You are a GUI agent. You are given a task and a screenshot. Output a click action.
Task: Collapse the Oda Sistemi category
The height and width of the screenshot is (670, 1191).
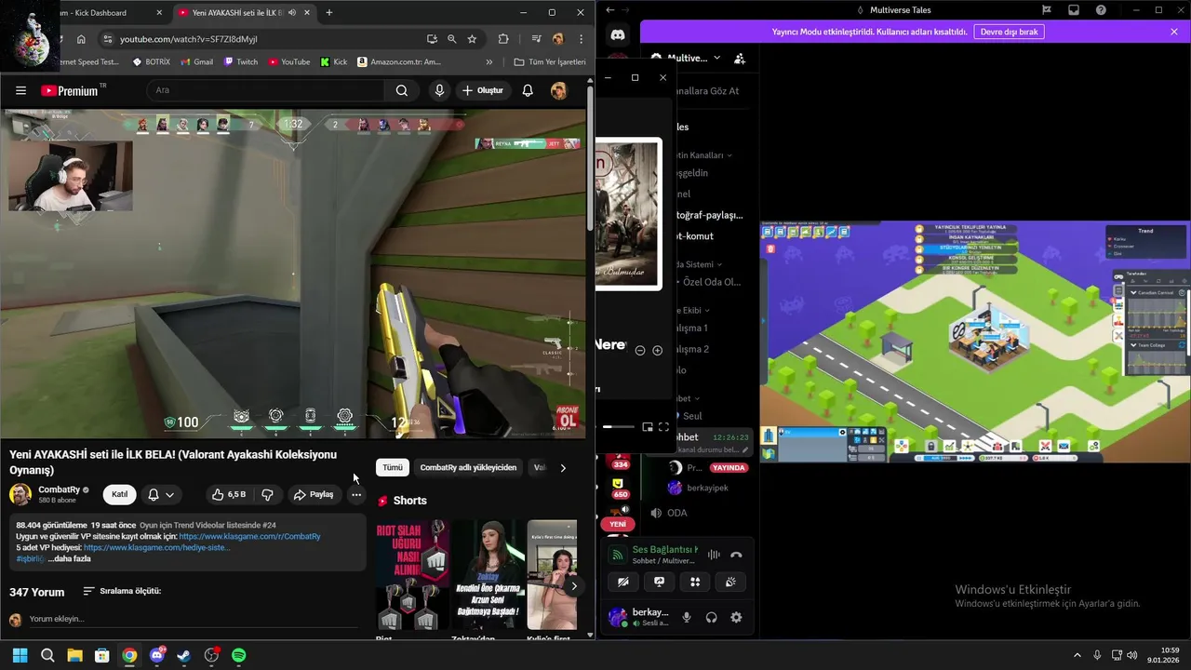[x=698, y=264]
